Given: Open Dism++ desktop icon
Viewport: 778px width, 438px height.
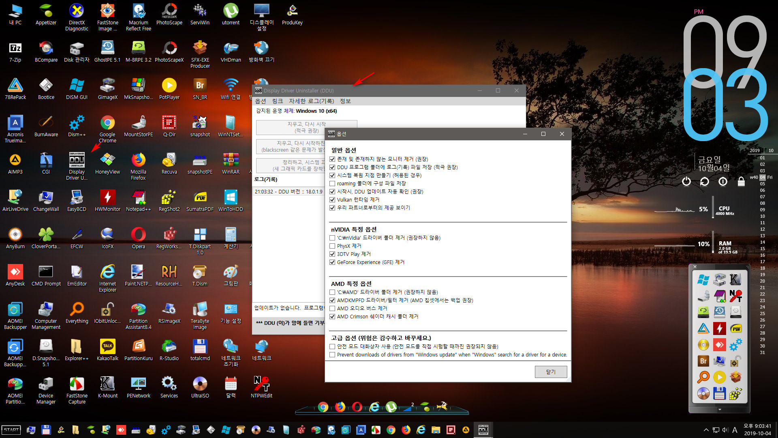Looking at the screenshot, I should click(x=77, y=126).
